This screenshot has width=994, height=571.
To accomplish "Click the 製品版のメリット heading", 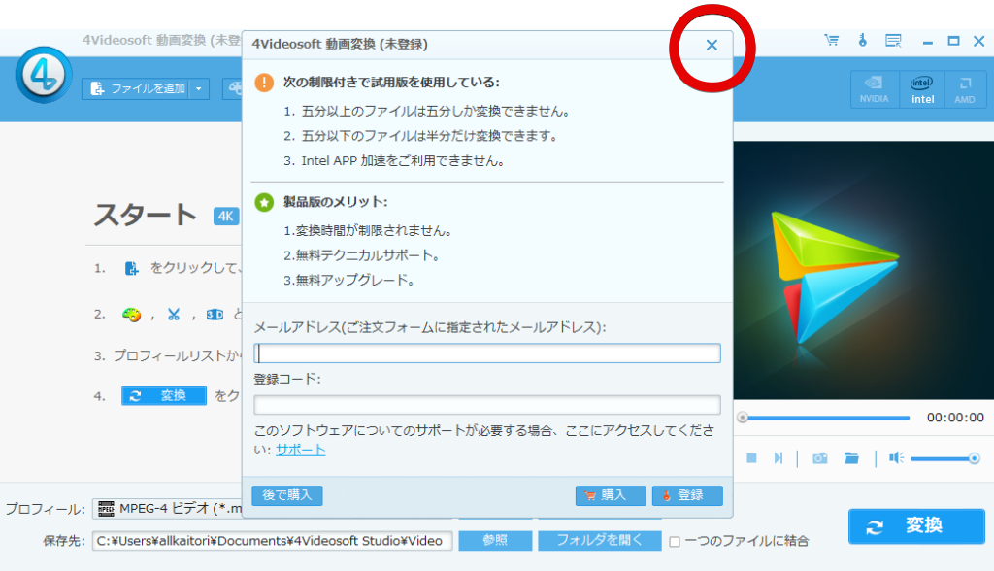I will click(335, 202).
